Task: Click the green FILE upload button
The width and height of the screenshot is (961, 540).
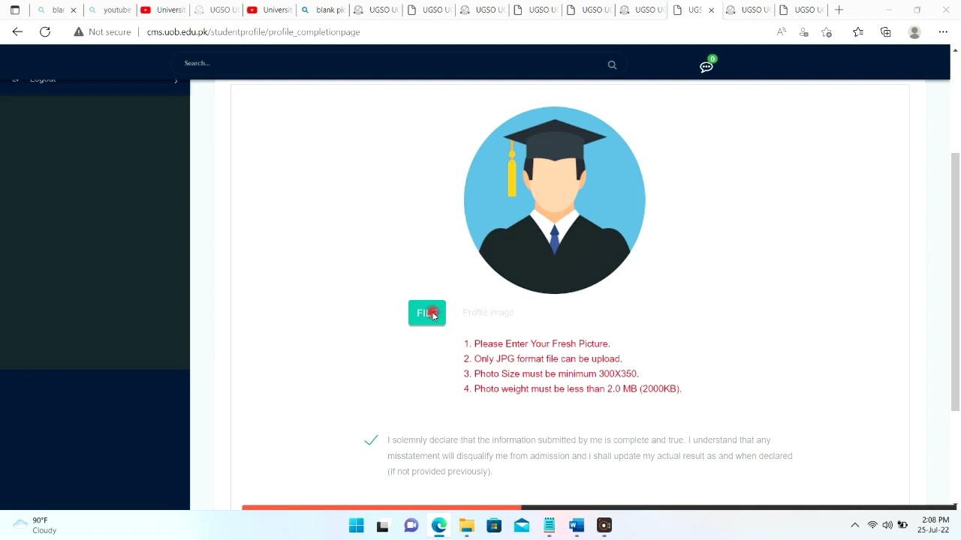Action: click(x=426, y=313)
